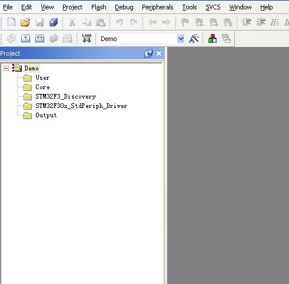Open the Flash menu

coord(99,7)
